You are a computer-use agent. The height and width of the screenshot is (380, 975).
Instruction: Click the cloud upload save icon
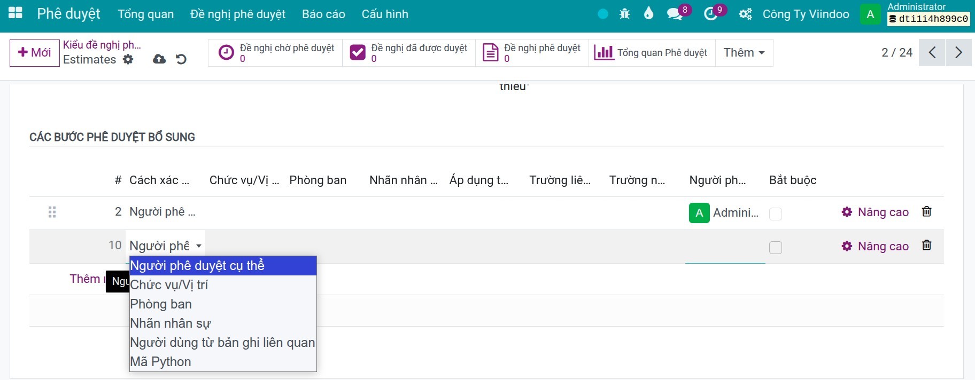point(159,59)
